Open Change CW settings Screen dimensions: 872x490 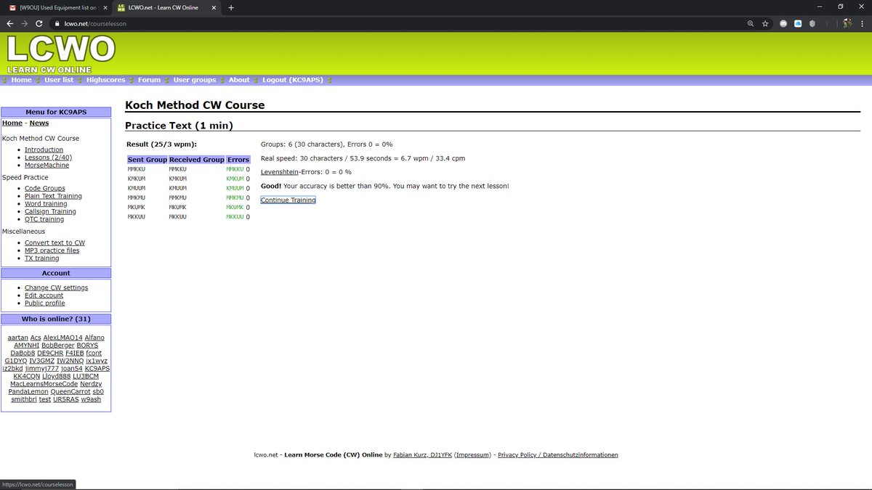click(x=56, y=287)
